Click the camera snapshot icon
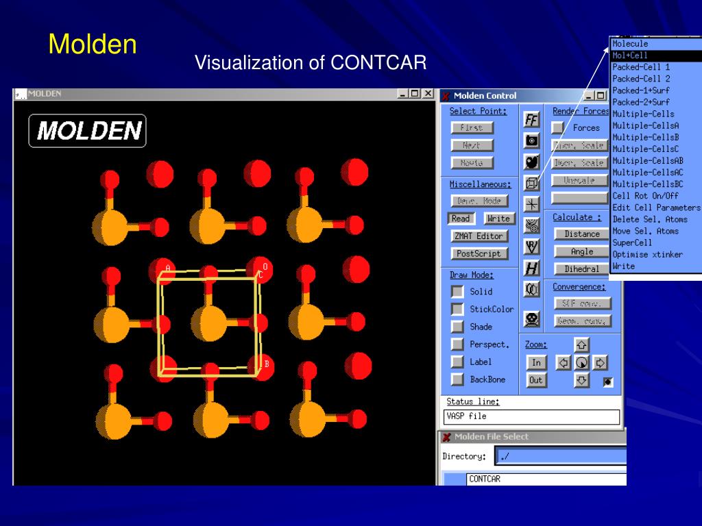 [531, 141]
